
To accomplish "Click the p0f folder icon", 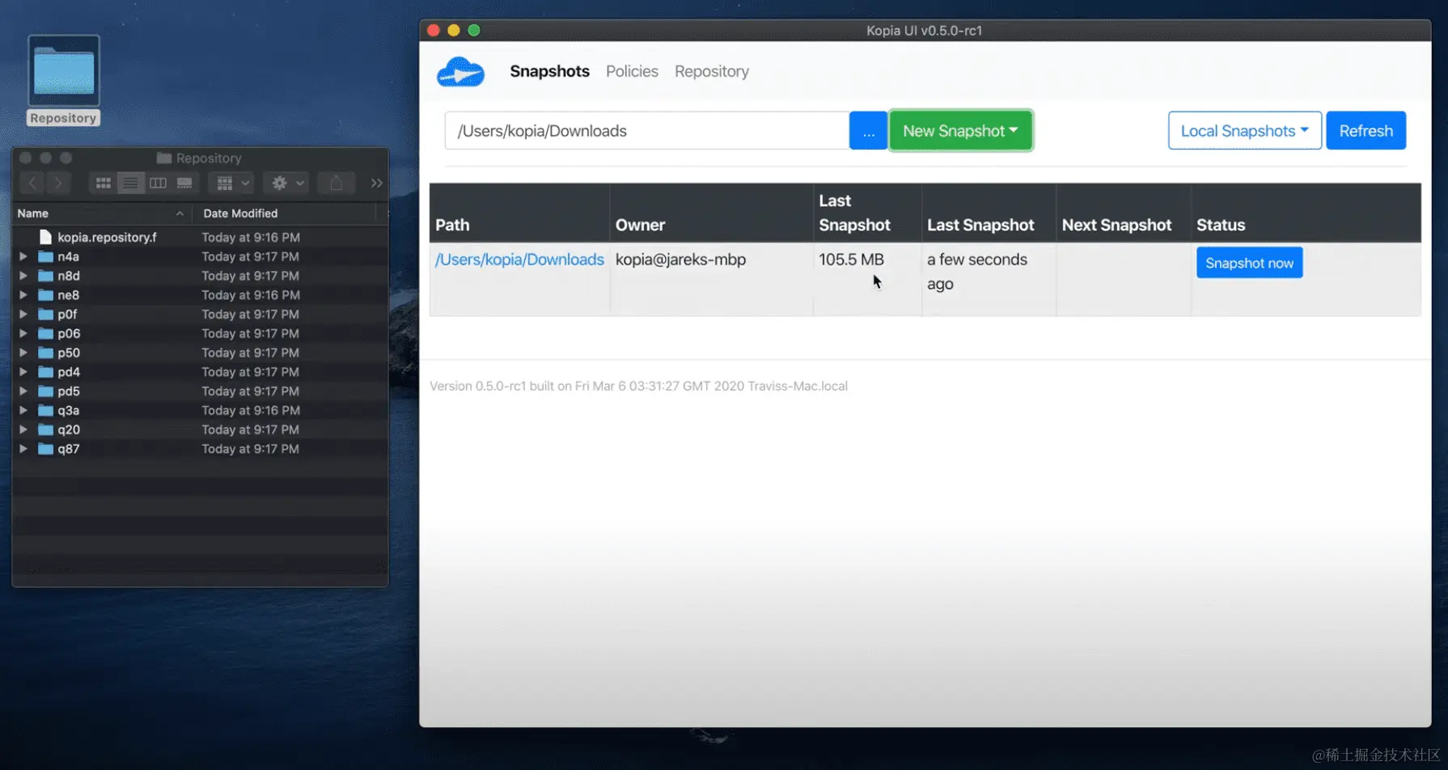I will click(45, 314).
